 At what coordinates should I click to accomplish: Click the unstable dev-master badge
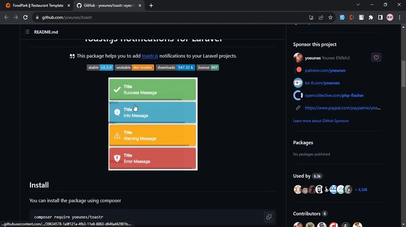coord(134,67)
